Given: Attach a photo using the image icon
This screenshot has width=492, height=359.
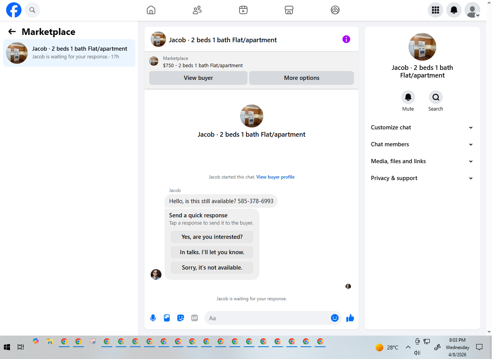Looking at the screenshot, I should 167,318.
